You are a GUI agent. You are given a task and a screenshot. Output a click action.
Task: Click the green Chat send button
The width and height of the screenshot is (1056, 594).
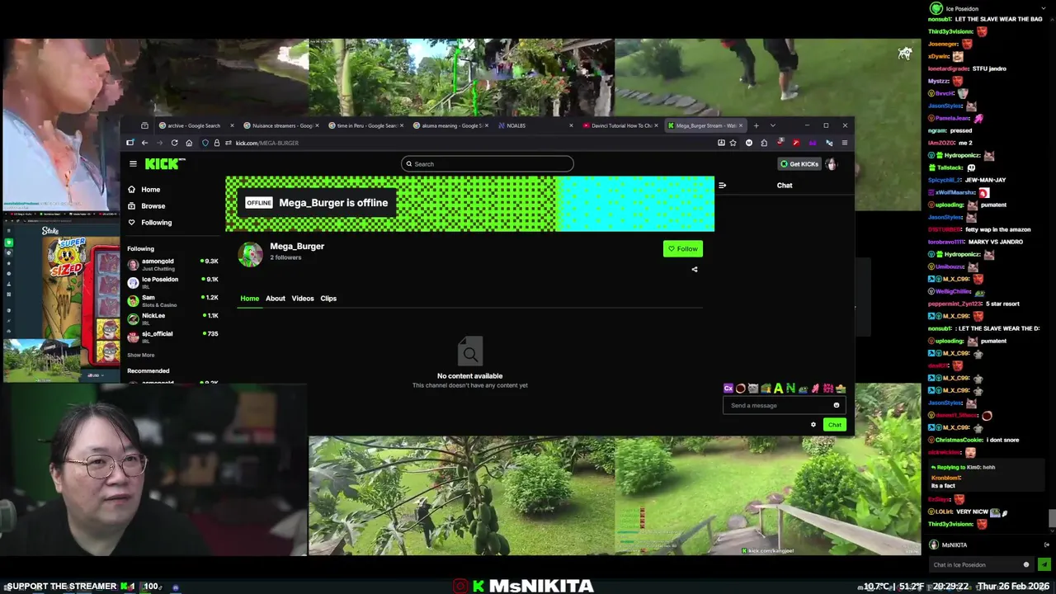pos(835,425)
